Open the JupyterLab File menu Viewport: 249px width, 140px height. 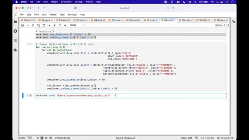(x=22, y=15)
